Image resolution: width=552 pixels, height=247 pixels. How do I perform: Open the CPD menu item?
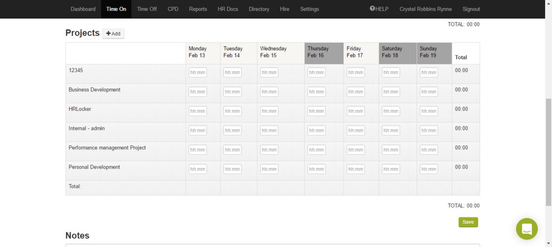[173, 9]
